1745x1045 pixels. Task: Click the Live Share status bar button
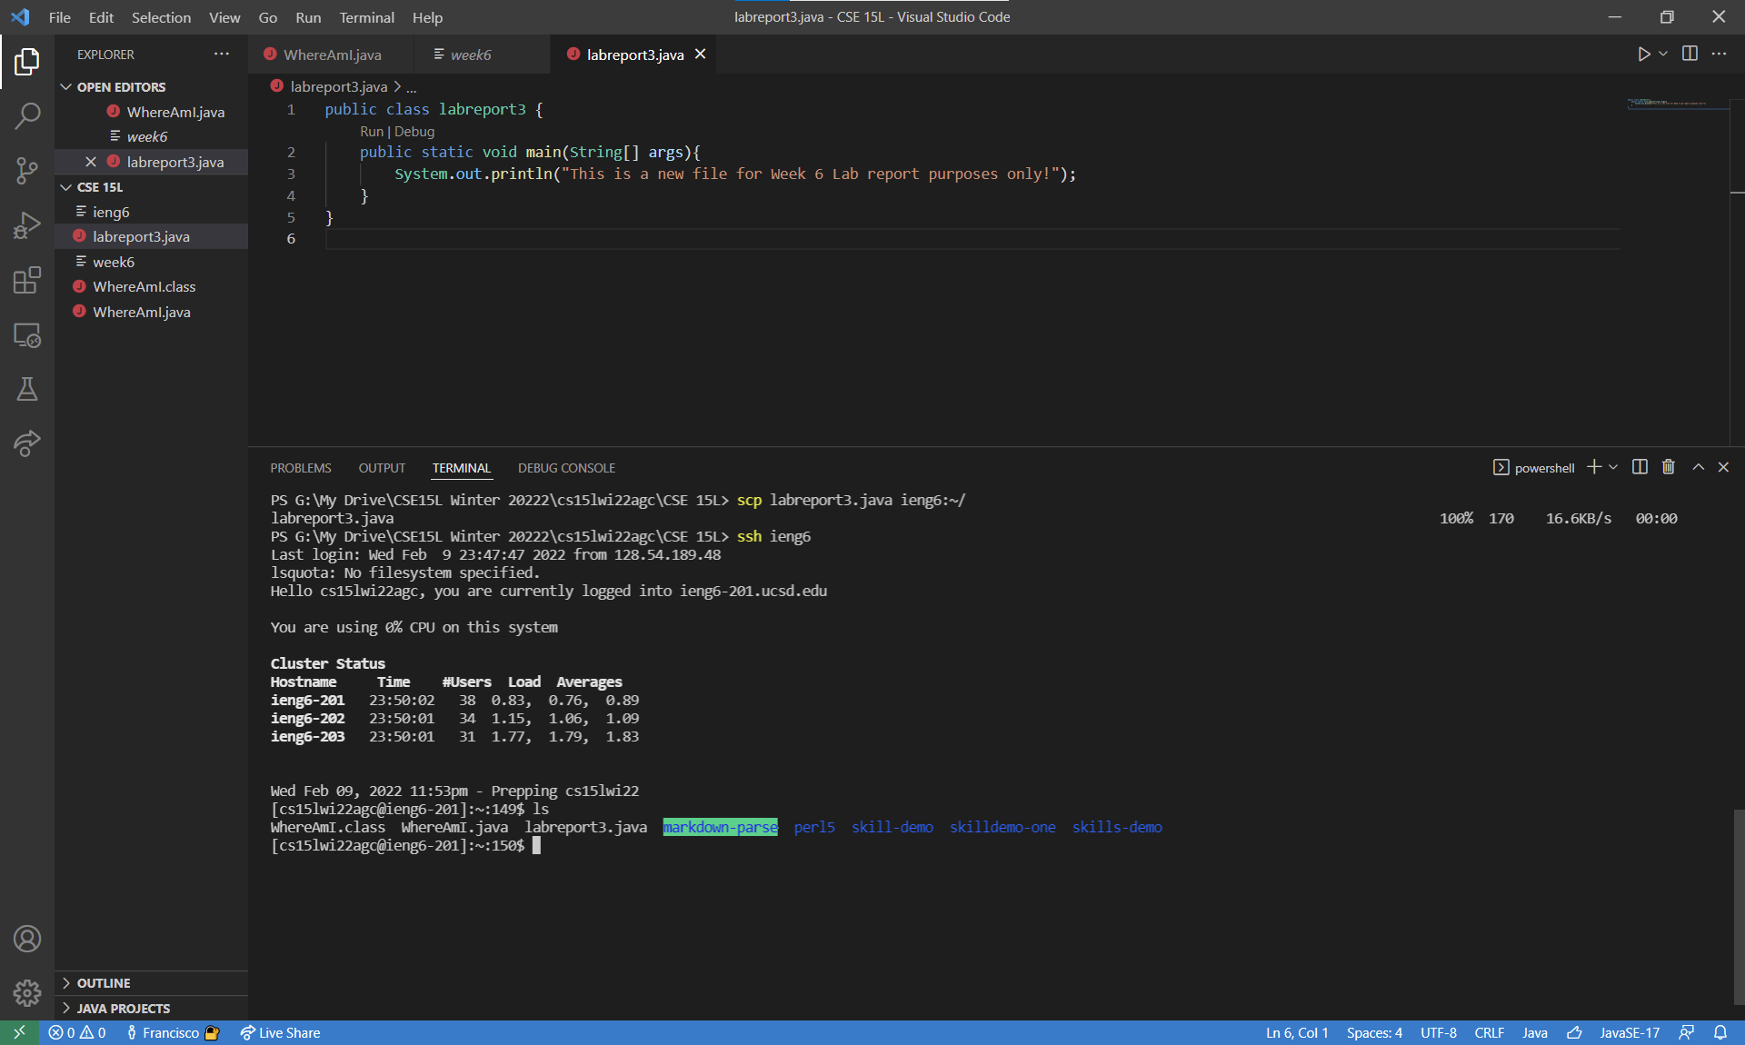click(x=280, y=1033)
